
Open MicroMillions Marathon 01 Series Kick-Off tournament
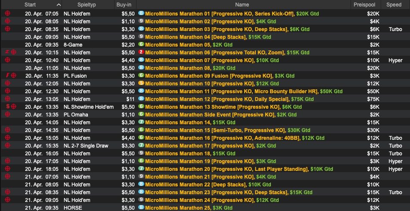pyautogui.click(x=232, y=13)
